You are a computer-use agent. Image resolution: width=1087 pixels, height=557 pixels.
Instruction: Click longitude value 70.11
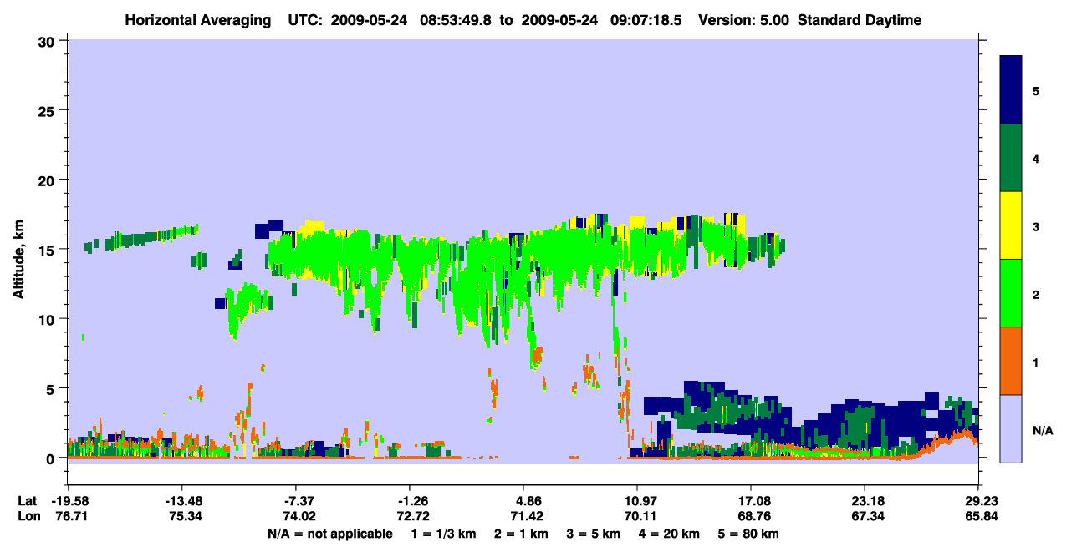point(637,516)
